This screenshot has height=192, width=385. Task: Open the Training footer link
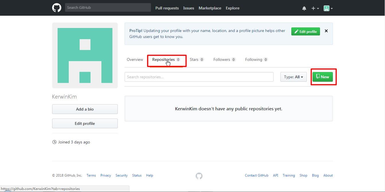pyautogui.click(x=289, y=175)
